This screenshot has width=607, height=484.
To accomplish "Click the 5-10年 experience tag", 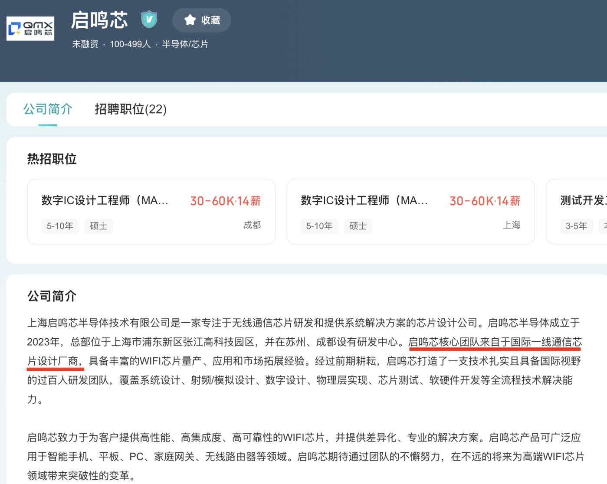I will click(60, 226).
